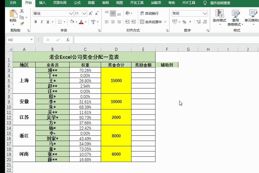Click the Copy icon

click(22, 17)
